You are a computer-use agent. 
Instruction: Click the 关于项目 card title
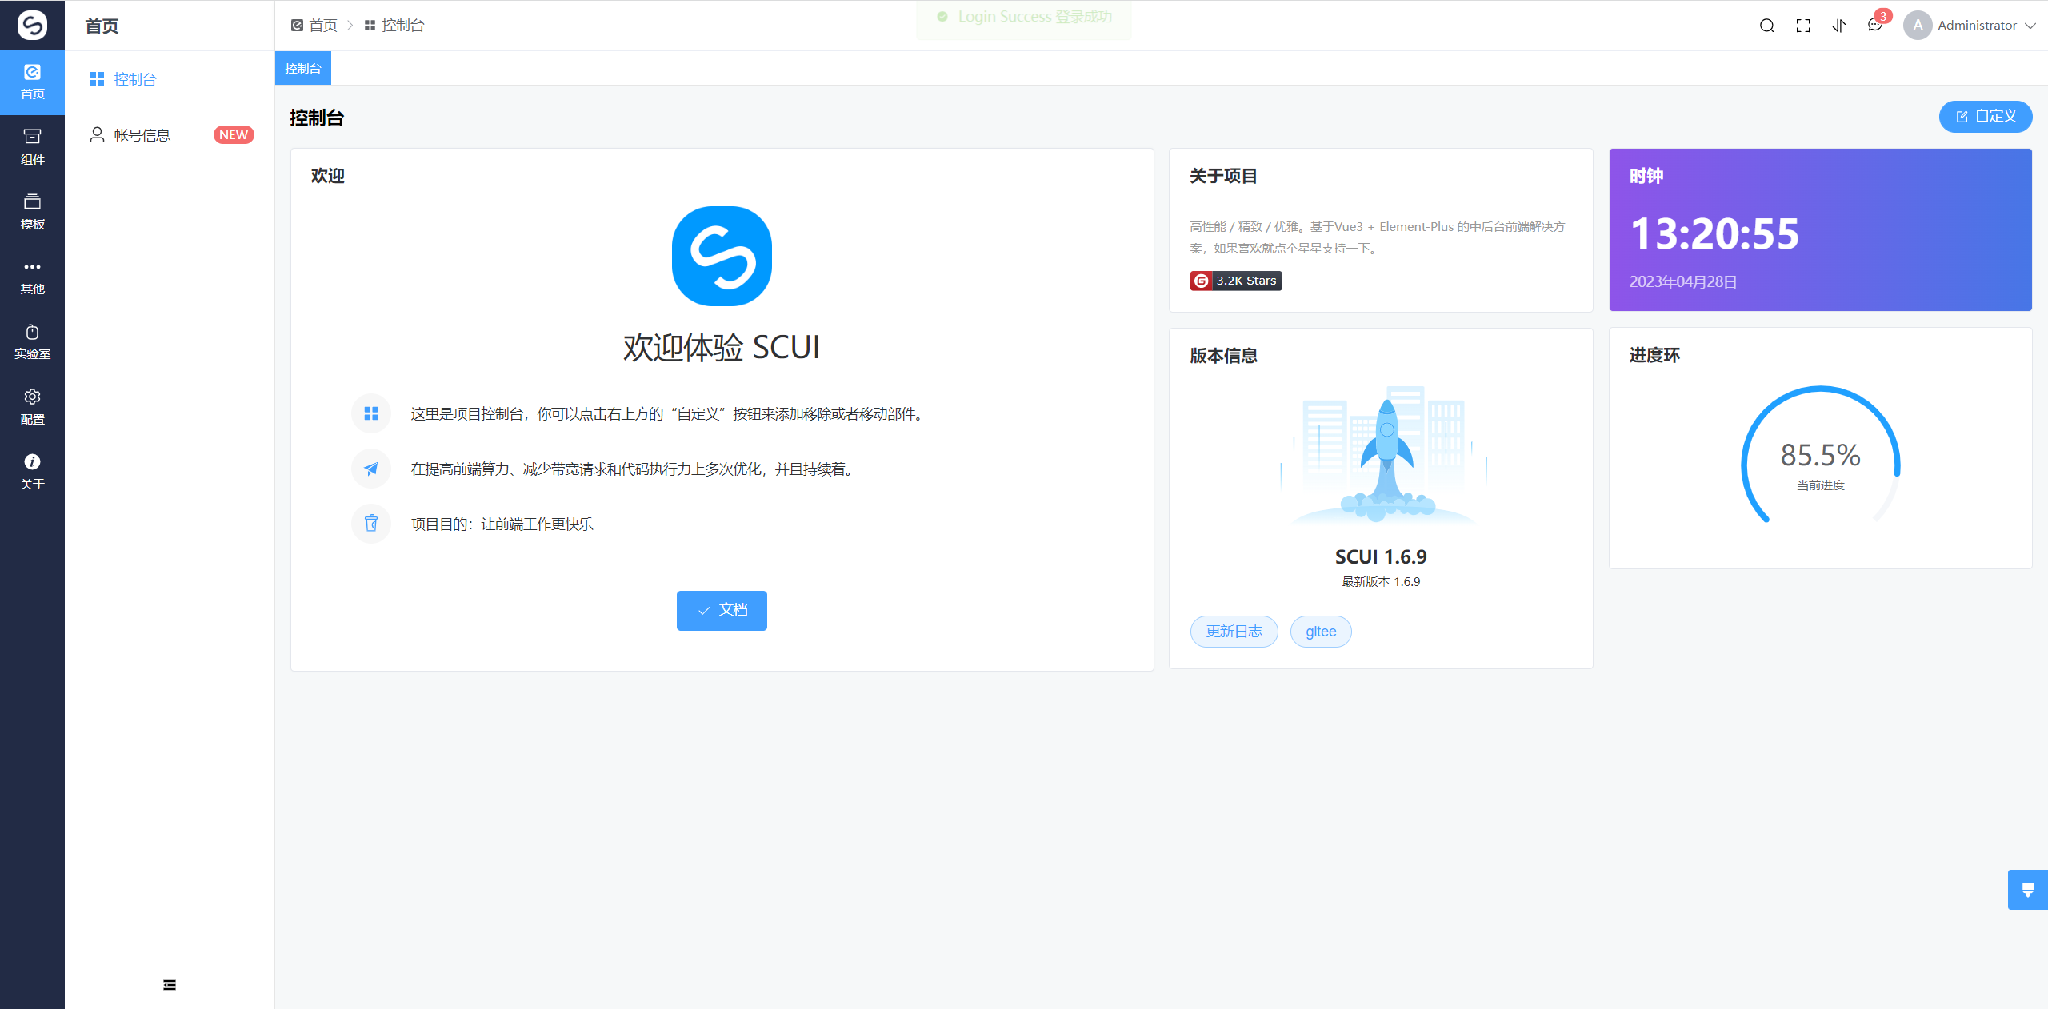click(1223, 176)
